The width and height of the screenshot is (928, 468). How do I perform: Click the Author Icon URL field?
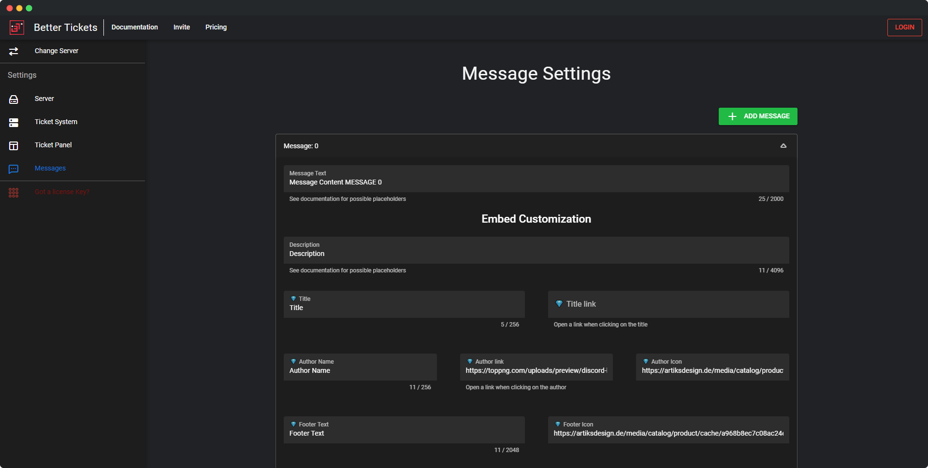pos(712,370)
